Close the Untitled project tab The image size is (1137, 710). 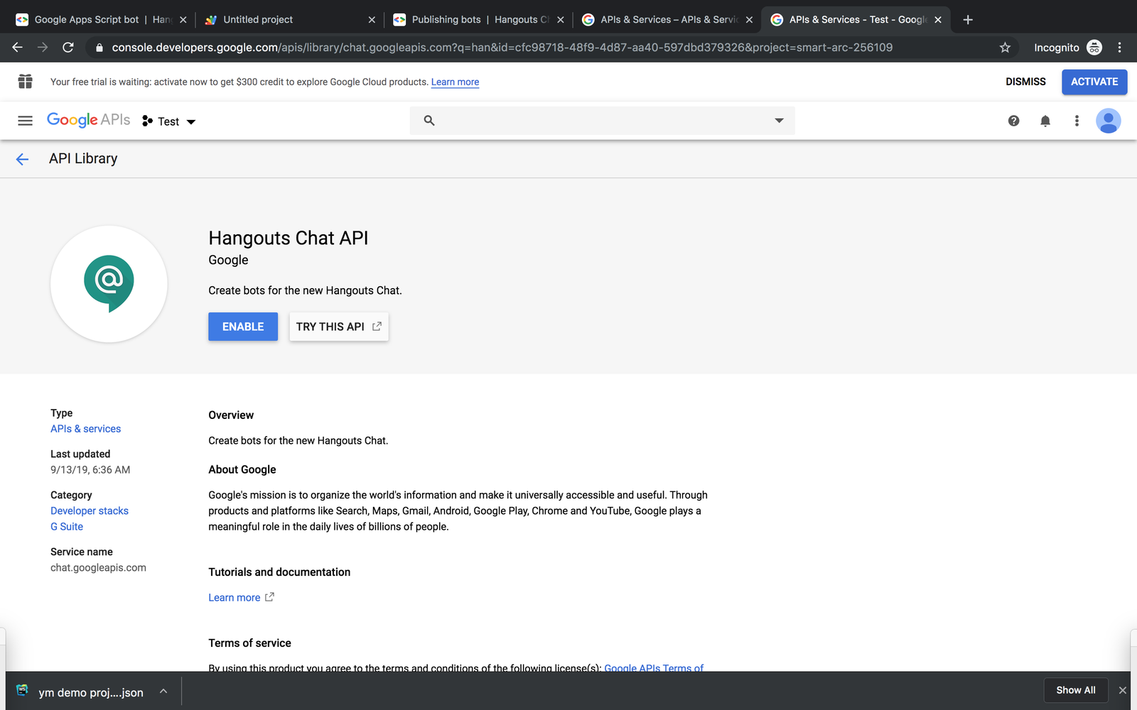372,20
